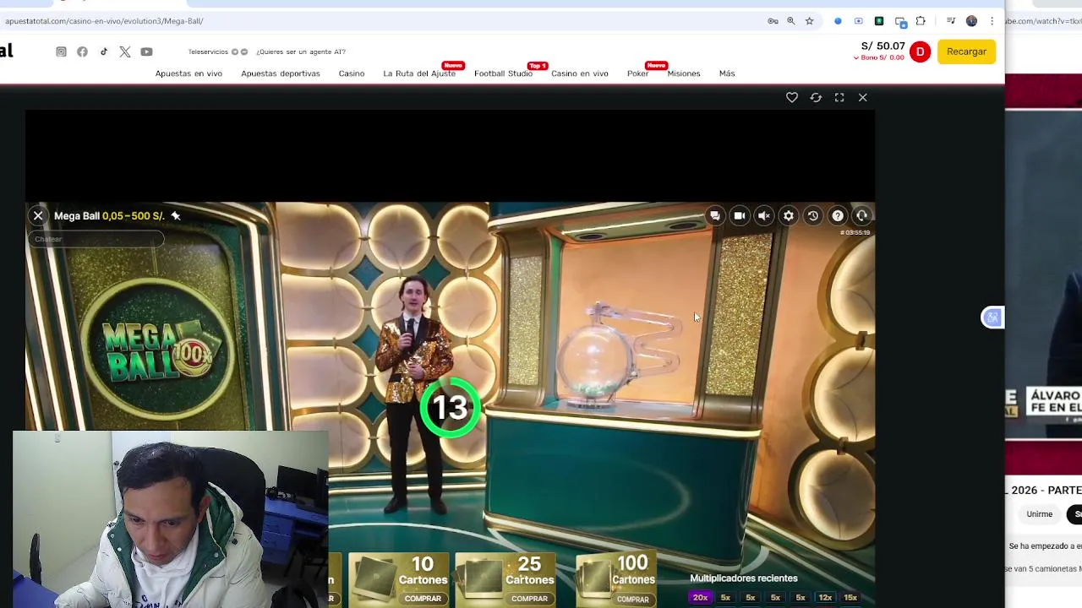Buy 10 Cartones with COMPRAR
The image size is (1082, 608).
(x=423, y=599)
